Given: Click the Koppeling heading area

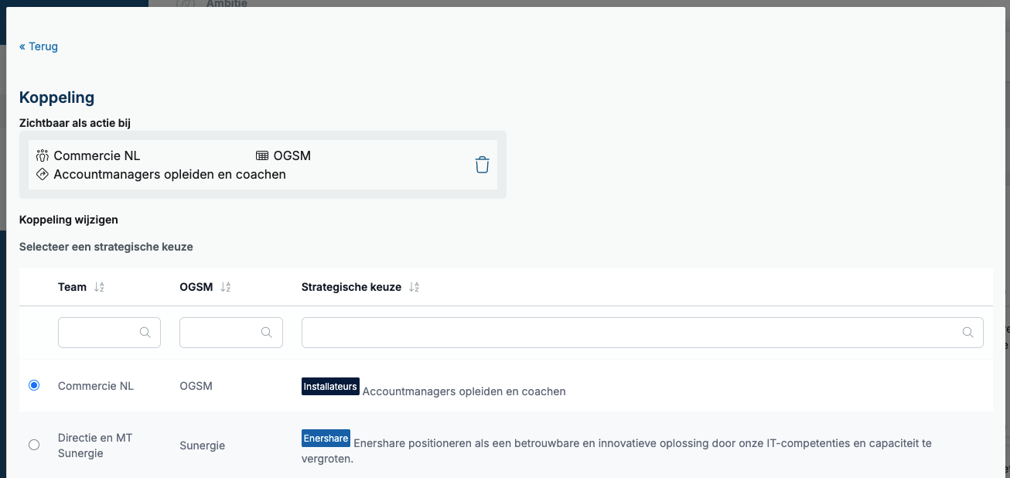Looking at the screenshot, I should pos(56,97).
